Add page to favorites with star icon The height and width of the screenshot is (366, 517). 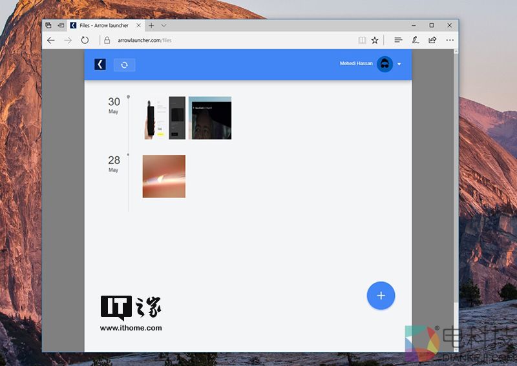pyautogui.click(x=375, y=40)
